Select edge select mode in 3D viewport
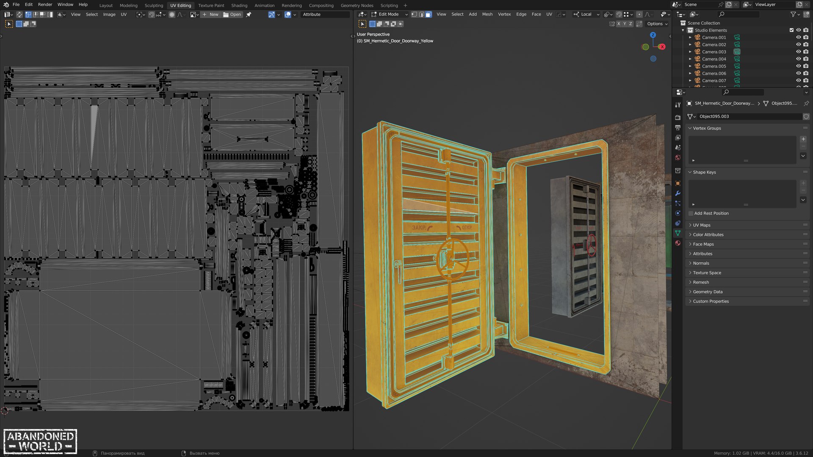The height and width of the screenshot is (457, 813). pos(421,14)
